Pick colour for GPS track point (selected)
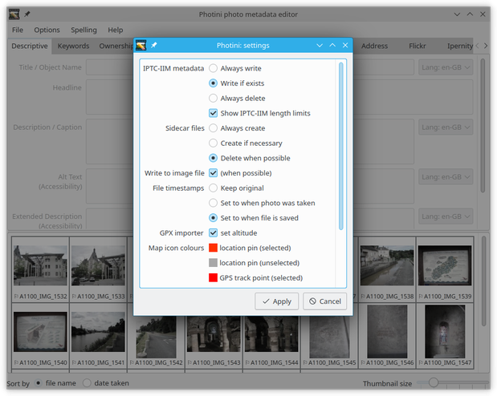 [x=213, y=277]
